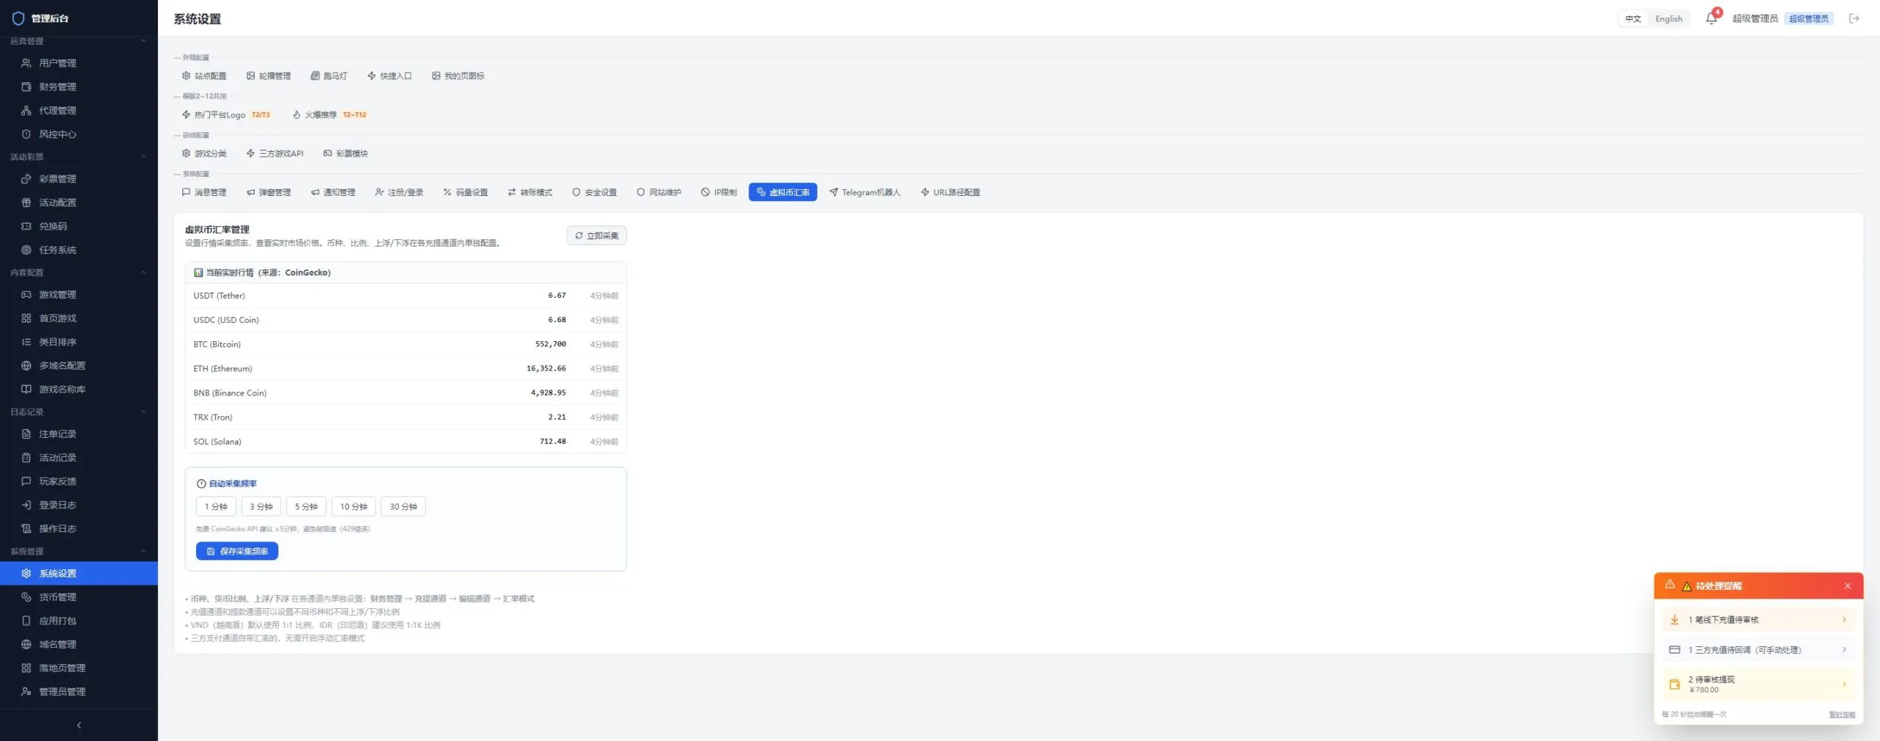Click the 管理后台 shield logo

coord(18,18)
